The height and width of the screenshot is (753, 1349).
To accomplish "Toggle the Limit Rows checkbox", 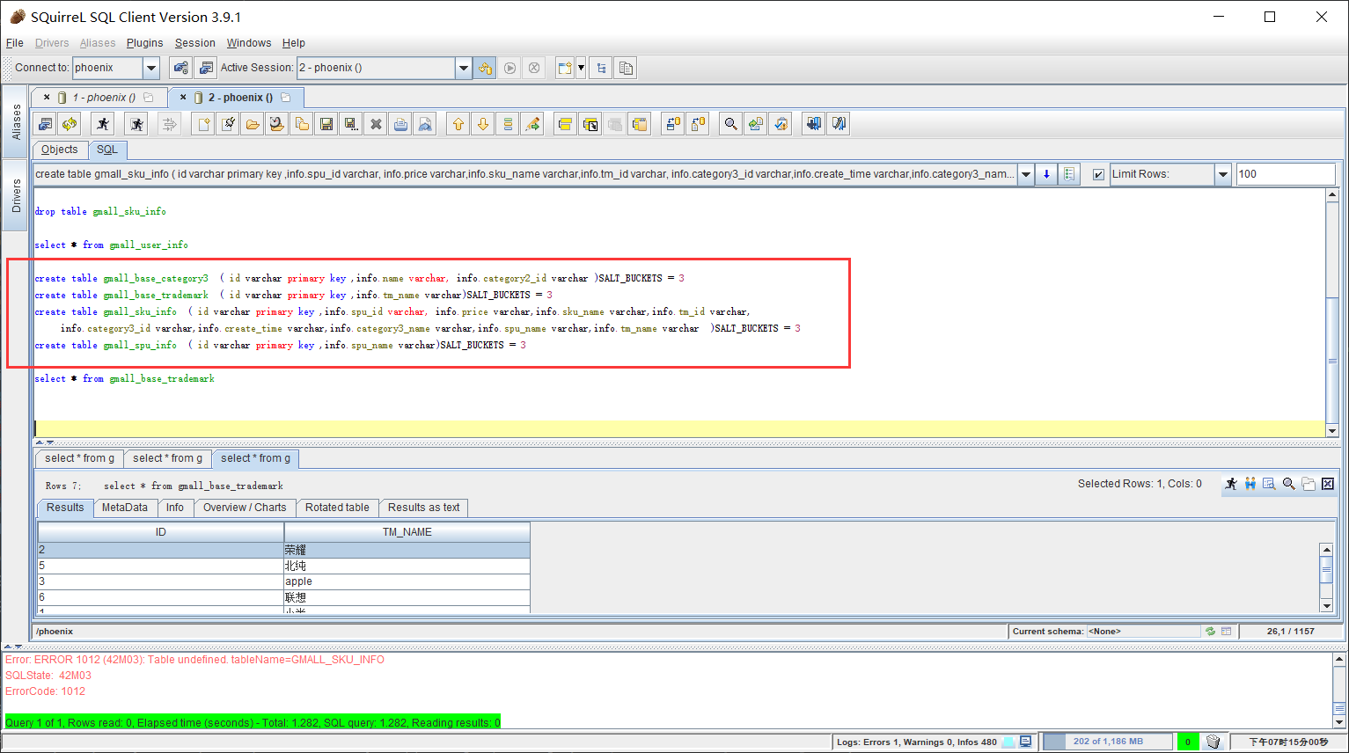I will point(1098,174).
